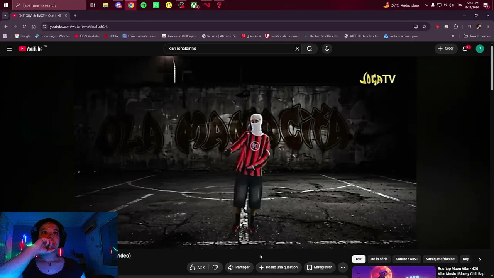Clear the YouTube search query
The width and height of the screenshot is (494, 278).
pyautogui.click(x=297, y=49)
